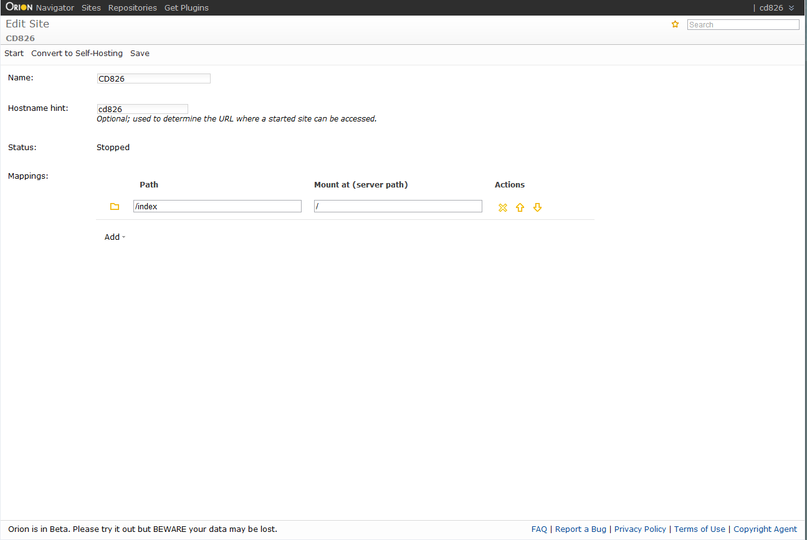Click the favorite star icon
Image resolution: width=807 pixels, height=540 pixels.
[675, 24]
